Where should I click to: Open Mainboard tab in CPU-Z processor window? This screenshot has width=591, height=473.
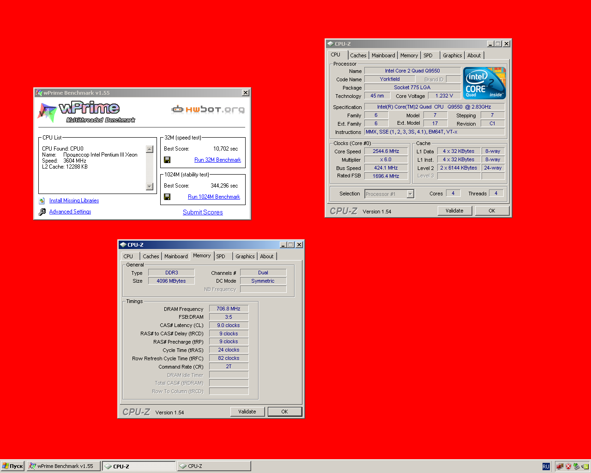383,55
